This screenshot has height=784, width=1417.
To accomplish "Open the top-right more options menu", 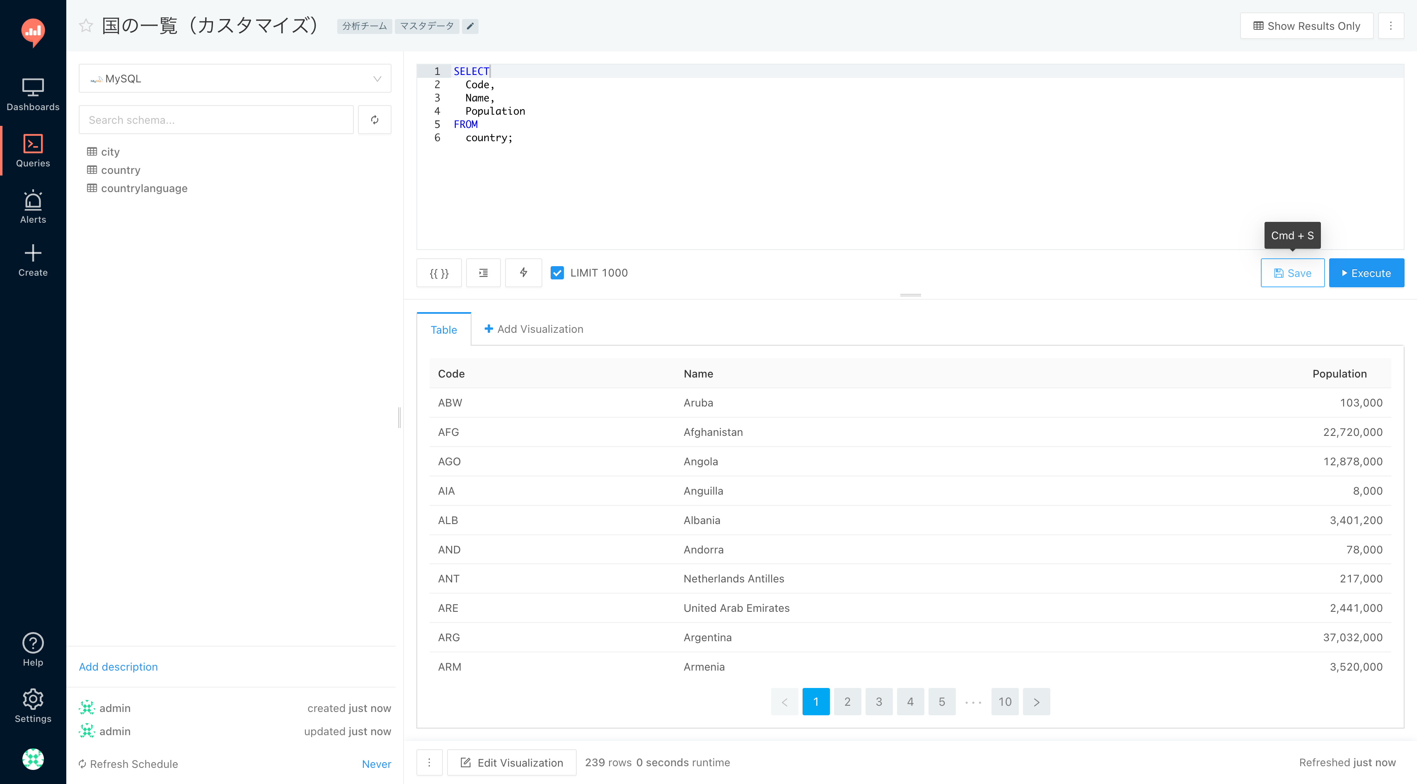I will (x=1390, y=26).
